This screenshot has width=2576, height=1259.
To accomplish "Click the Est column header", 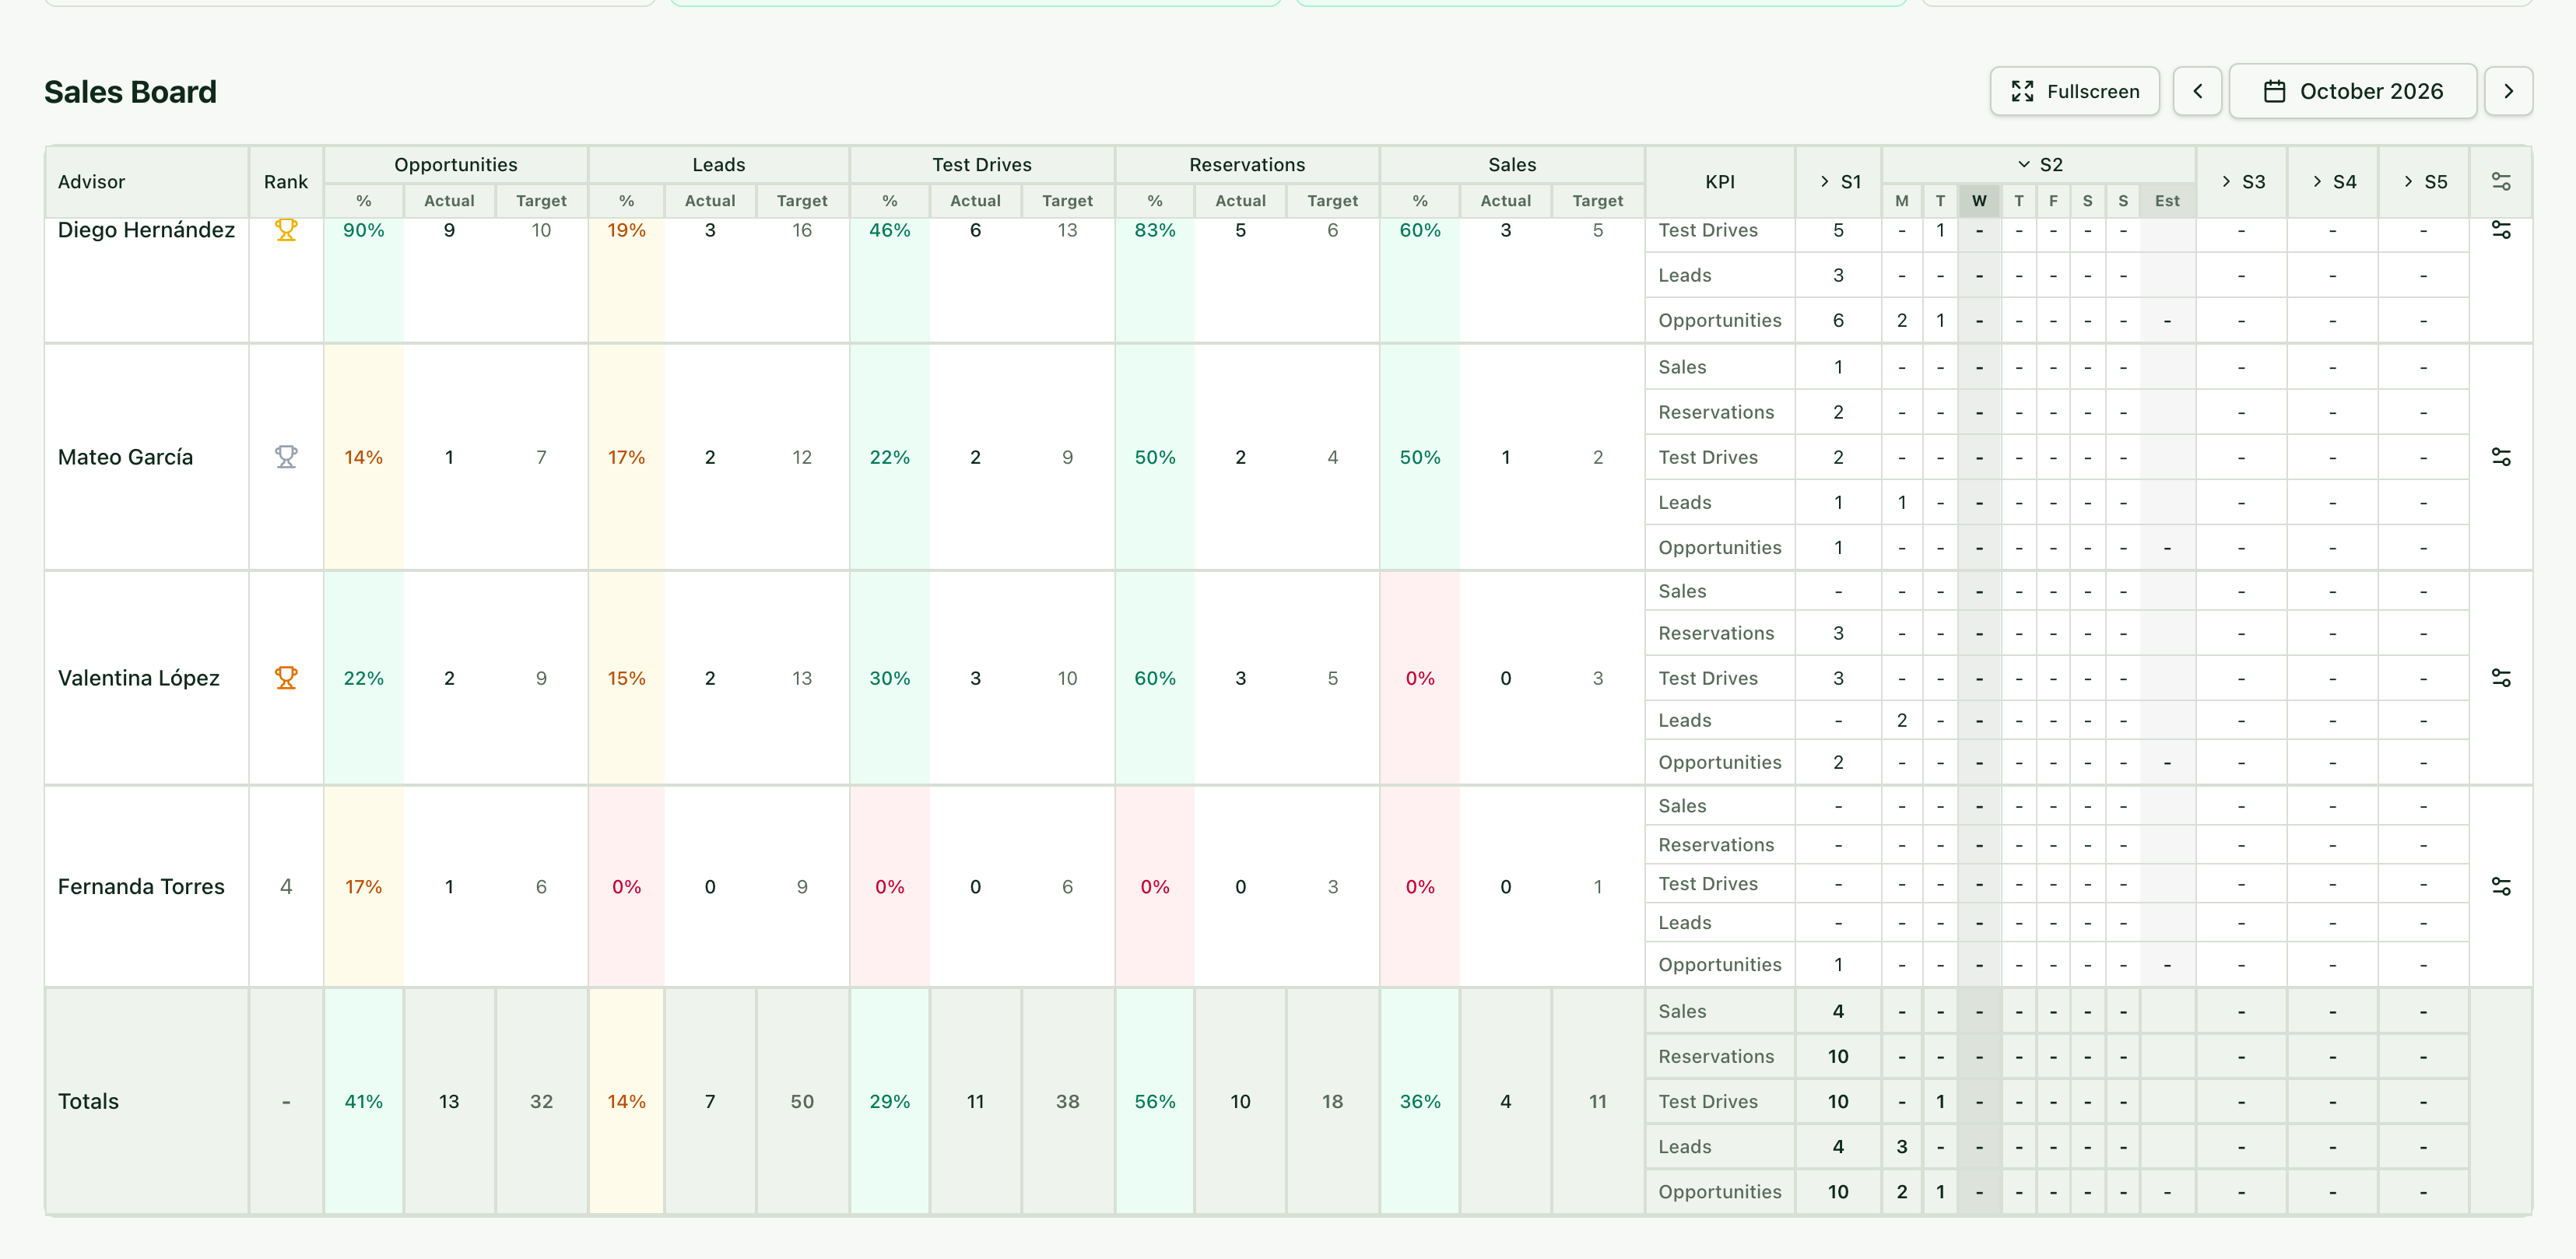I will [x=2167, y=201].
